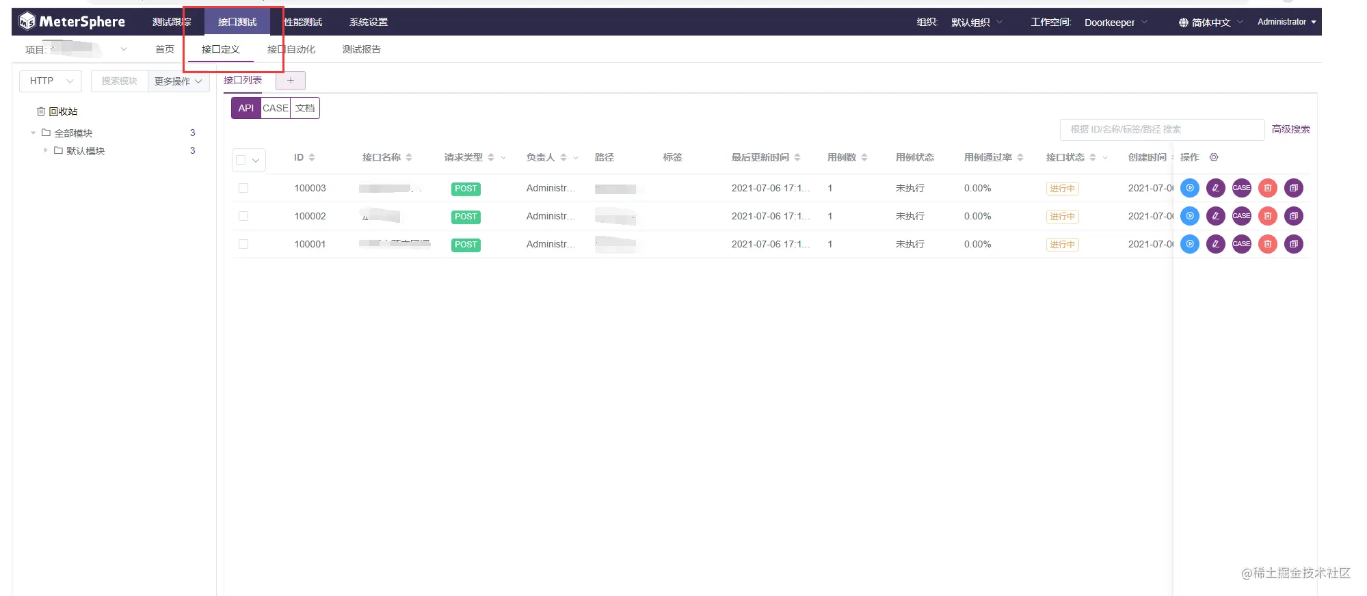Image resolution: width=1367 pixels, height=596 pixels.
Task: Edit the API in row 100002
Action: [x=1216, y=216]
